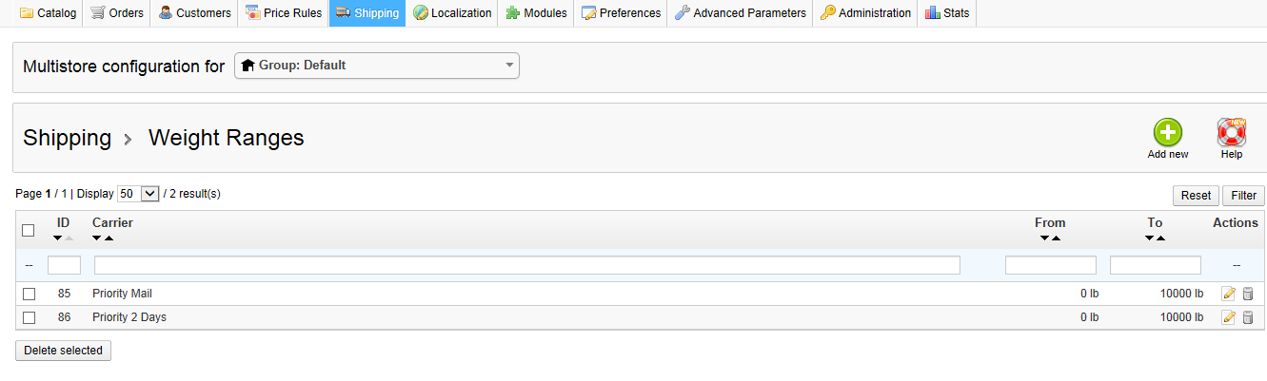Open the Help lifebuoy icon
Viewport: 1267px width, 381px height.
(x=1232, y=133)
